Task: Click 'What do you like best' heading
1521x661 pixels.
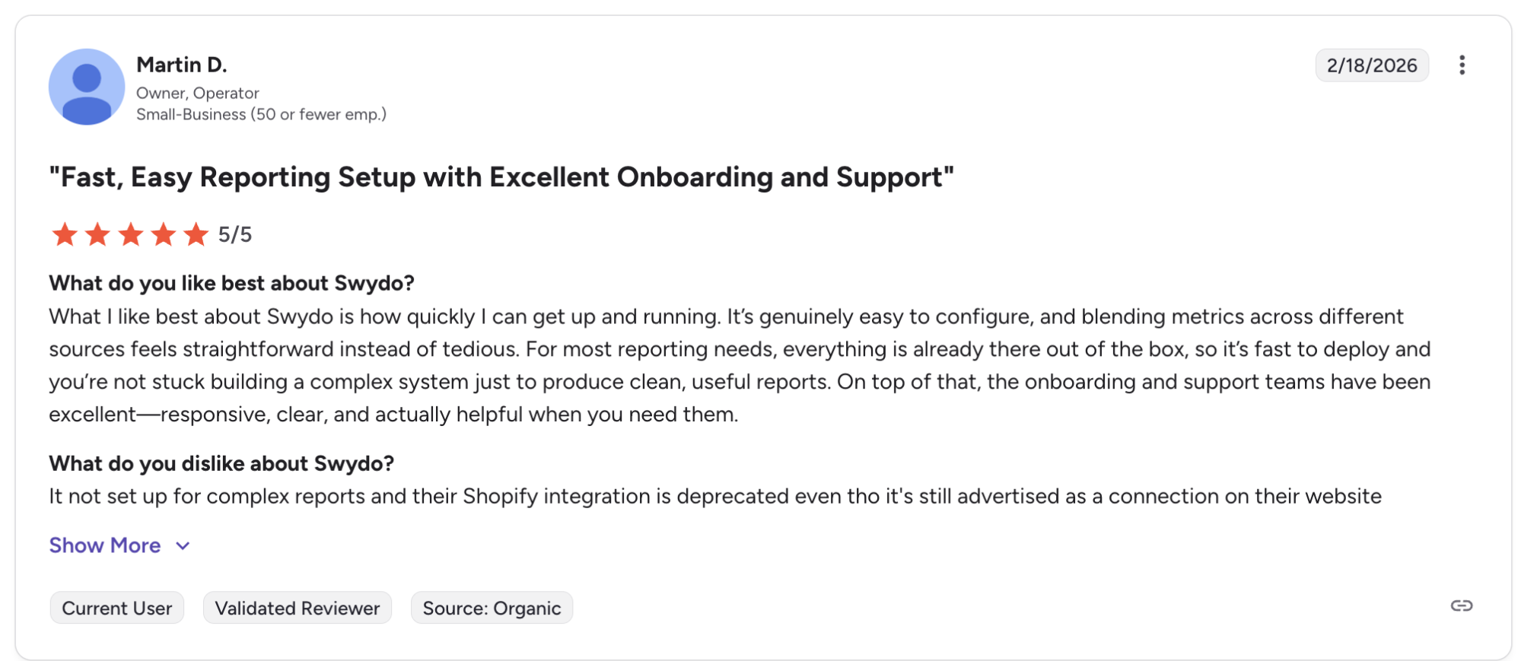Action: pos(232,283)
